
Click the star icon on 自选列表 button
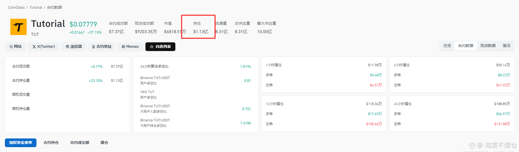152,47
